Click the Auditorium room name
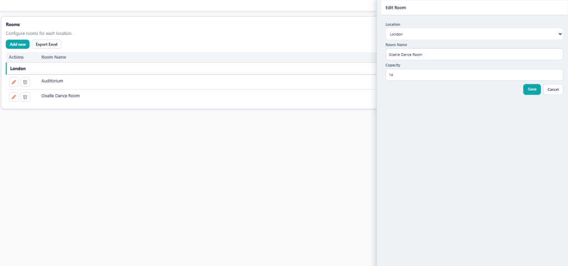568x266 pixels. click(x=52, y=81)
